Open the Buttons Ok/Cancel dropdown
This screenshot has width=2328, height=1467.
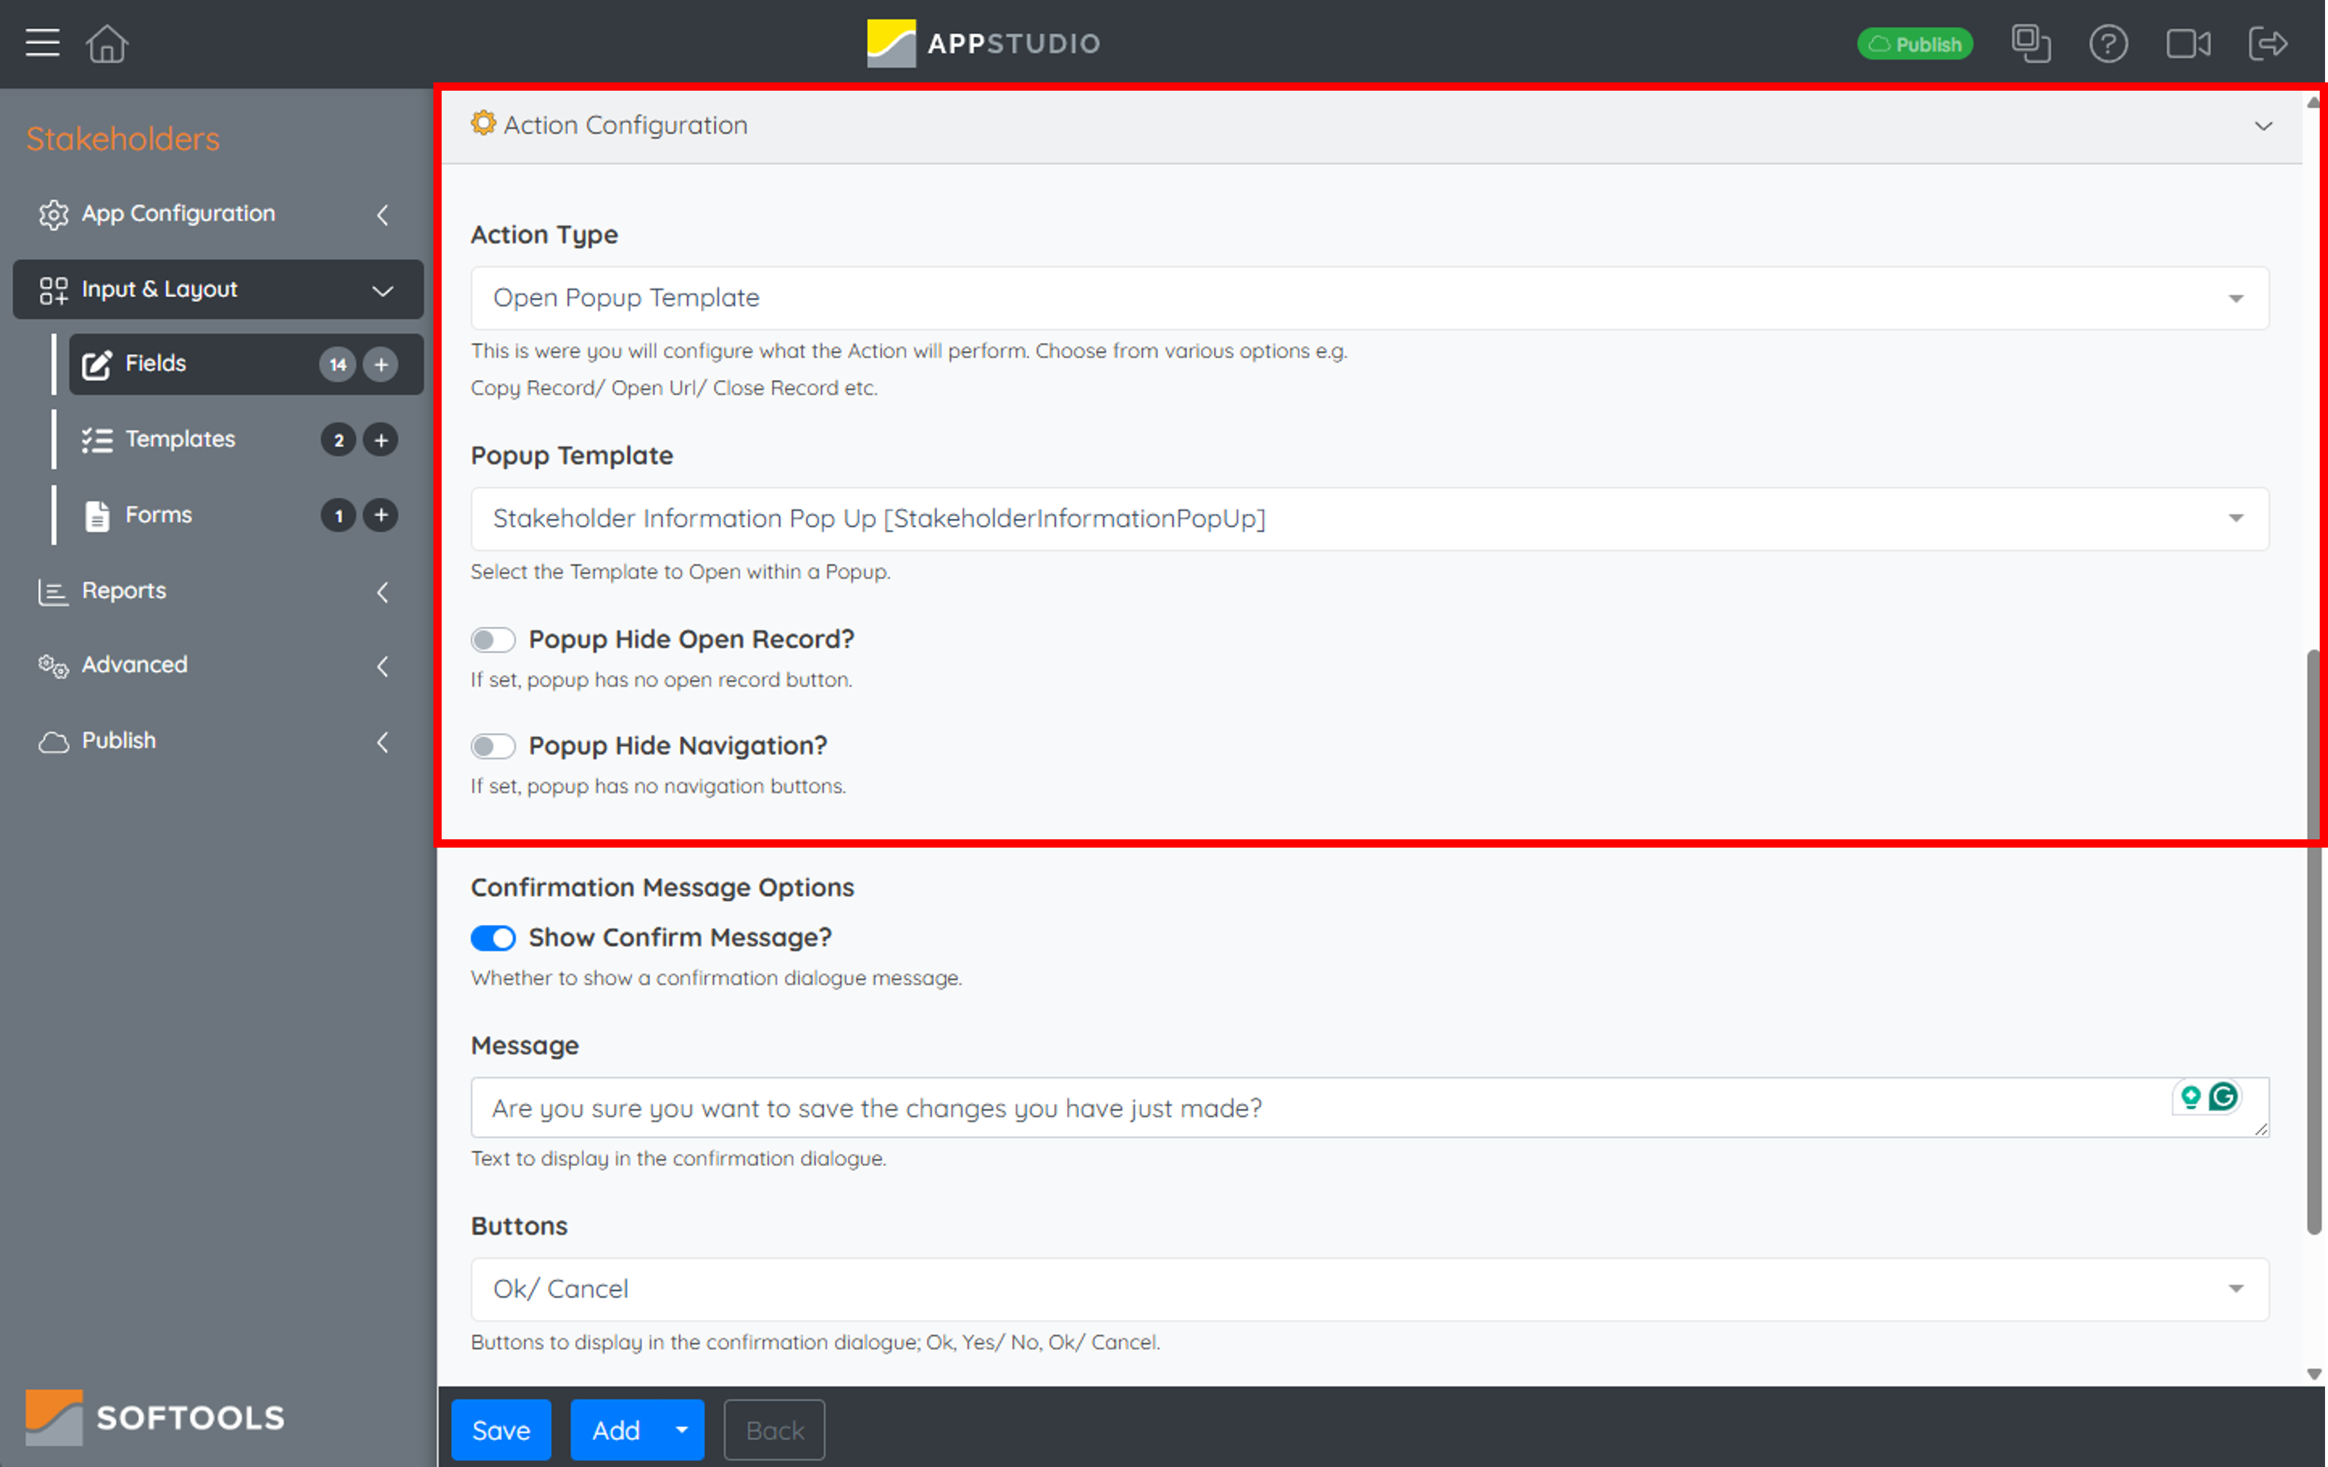(x=1369, y=1289)
